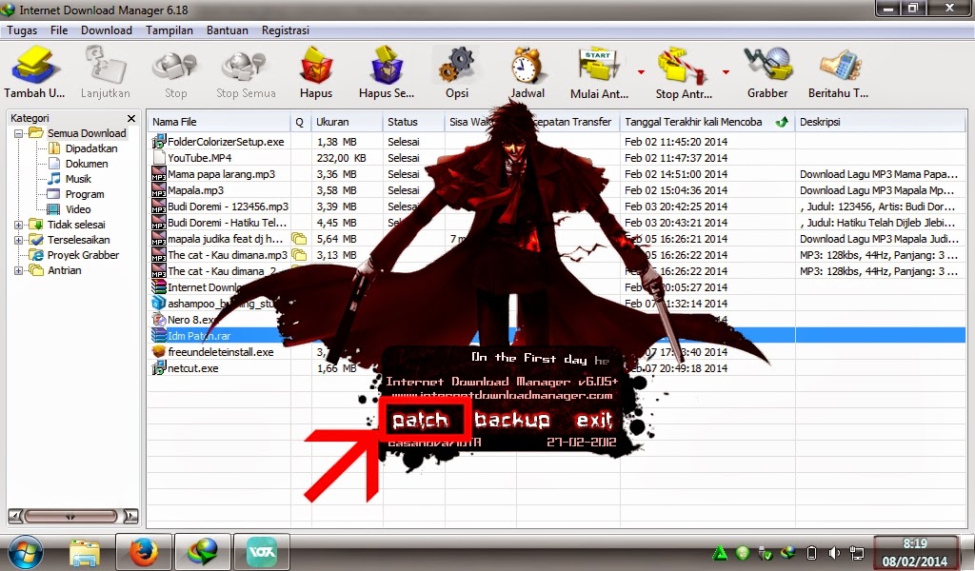This screenshot has height=571, width=975.
Task: Click the Stop Antrian queue icon
Action: [683, 65]
